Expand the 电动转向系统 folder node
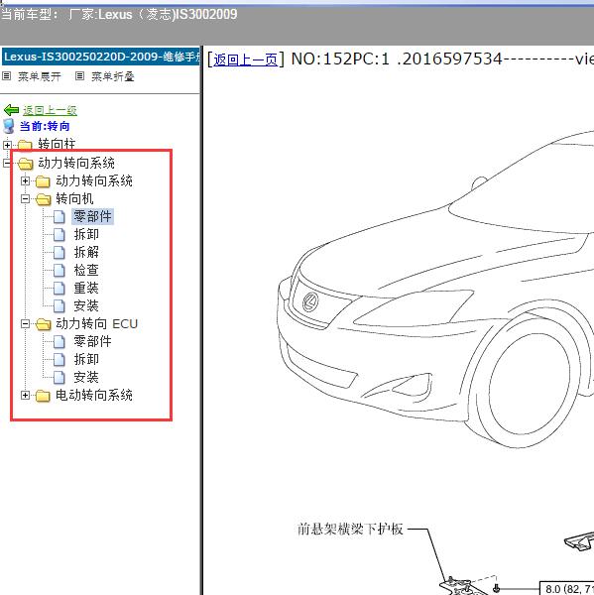594x595 pixels. (25, 395)
